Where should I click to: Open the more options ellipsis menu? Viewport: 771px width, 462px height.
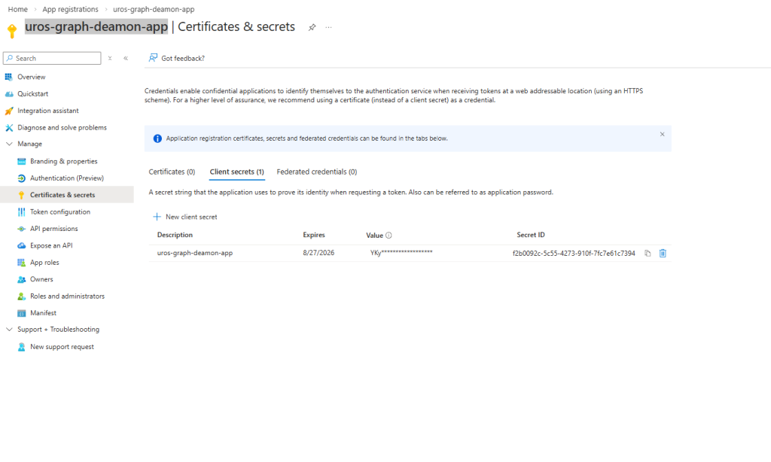coord(328,27)
